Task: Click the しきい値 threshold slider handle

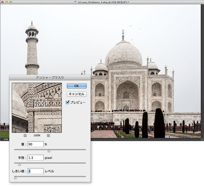Action: (x=15, y=178)
